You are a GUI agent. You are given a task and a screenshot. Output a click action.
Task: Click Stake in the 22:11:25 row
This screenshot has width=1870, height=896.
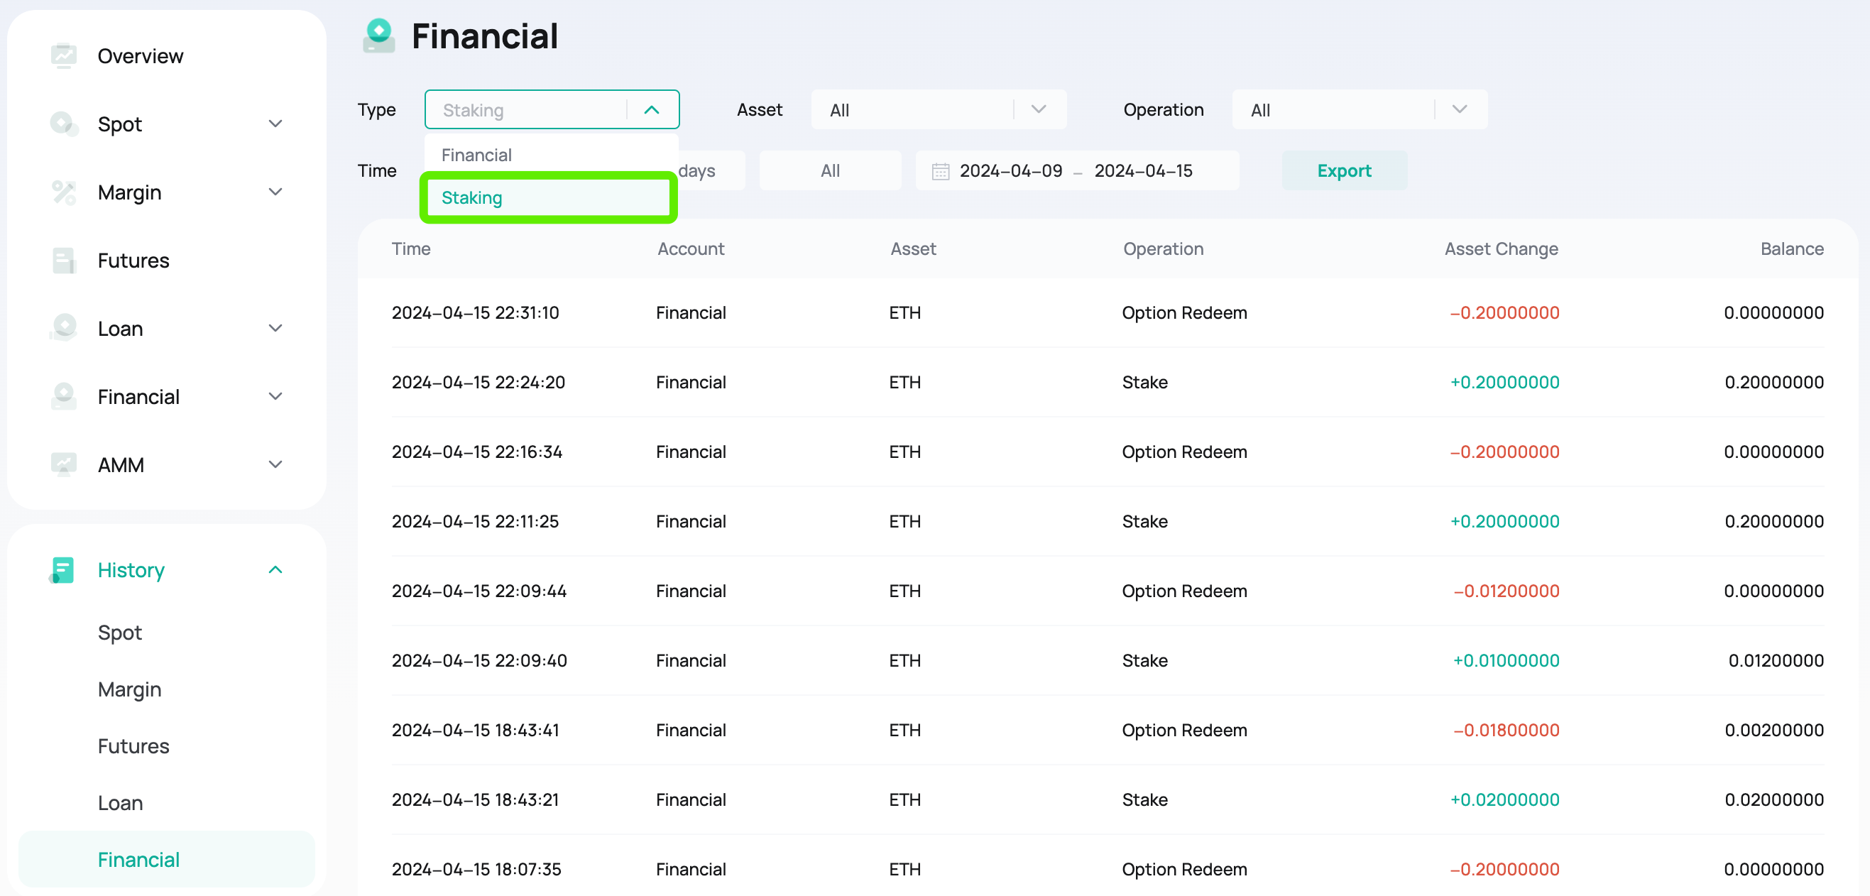[1145, 521]
